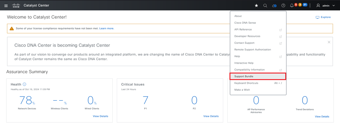The image size is (340, 123).
Task: Choose Make a Wish menu entry
Action: pyautogui.click(x=258, y=90)
